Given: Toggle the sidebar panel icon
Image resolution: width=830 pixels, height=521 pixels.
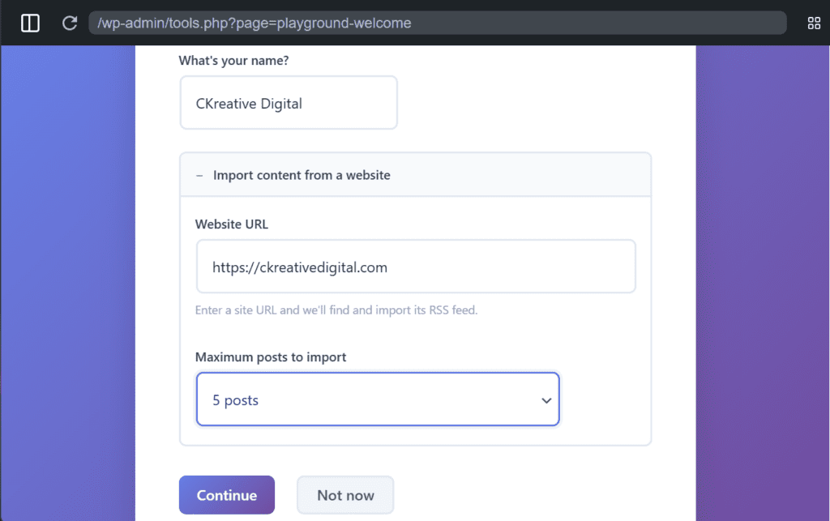Looking at the screenshot, I should point(30,23).
